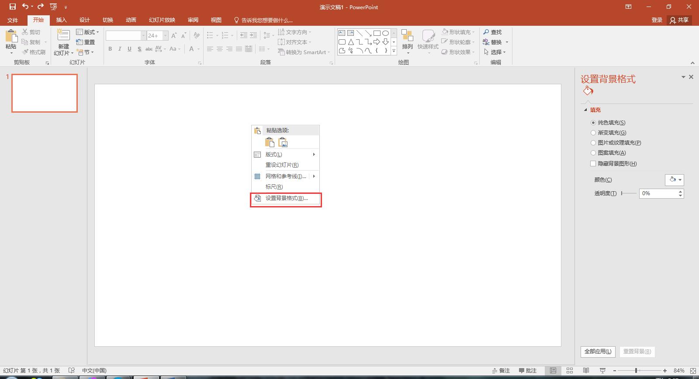
Task: Select slide 1 thumbnail
Action: pyautogui.click(x=45, y=93)
